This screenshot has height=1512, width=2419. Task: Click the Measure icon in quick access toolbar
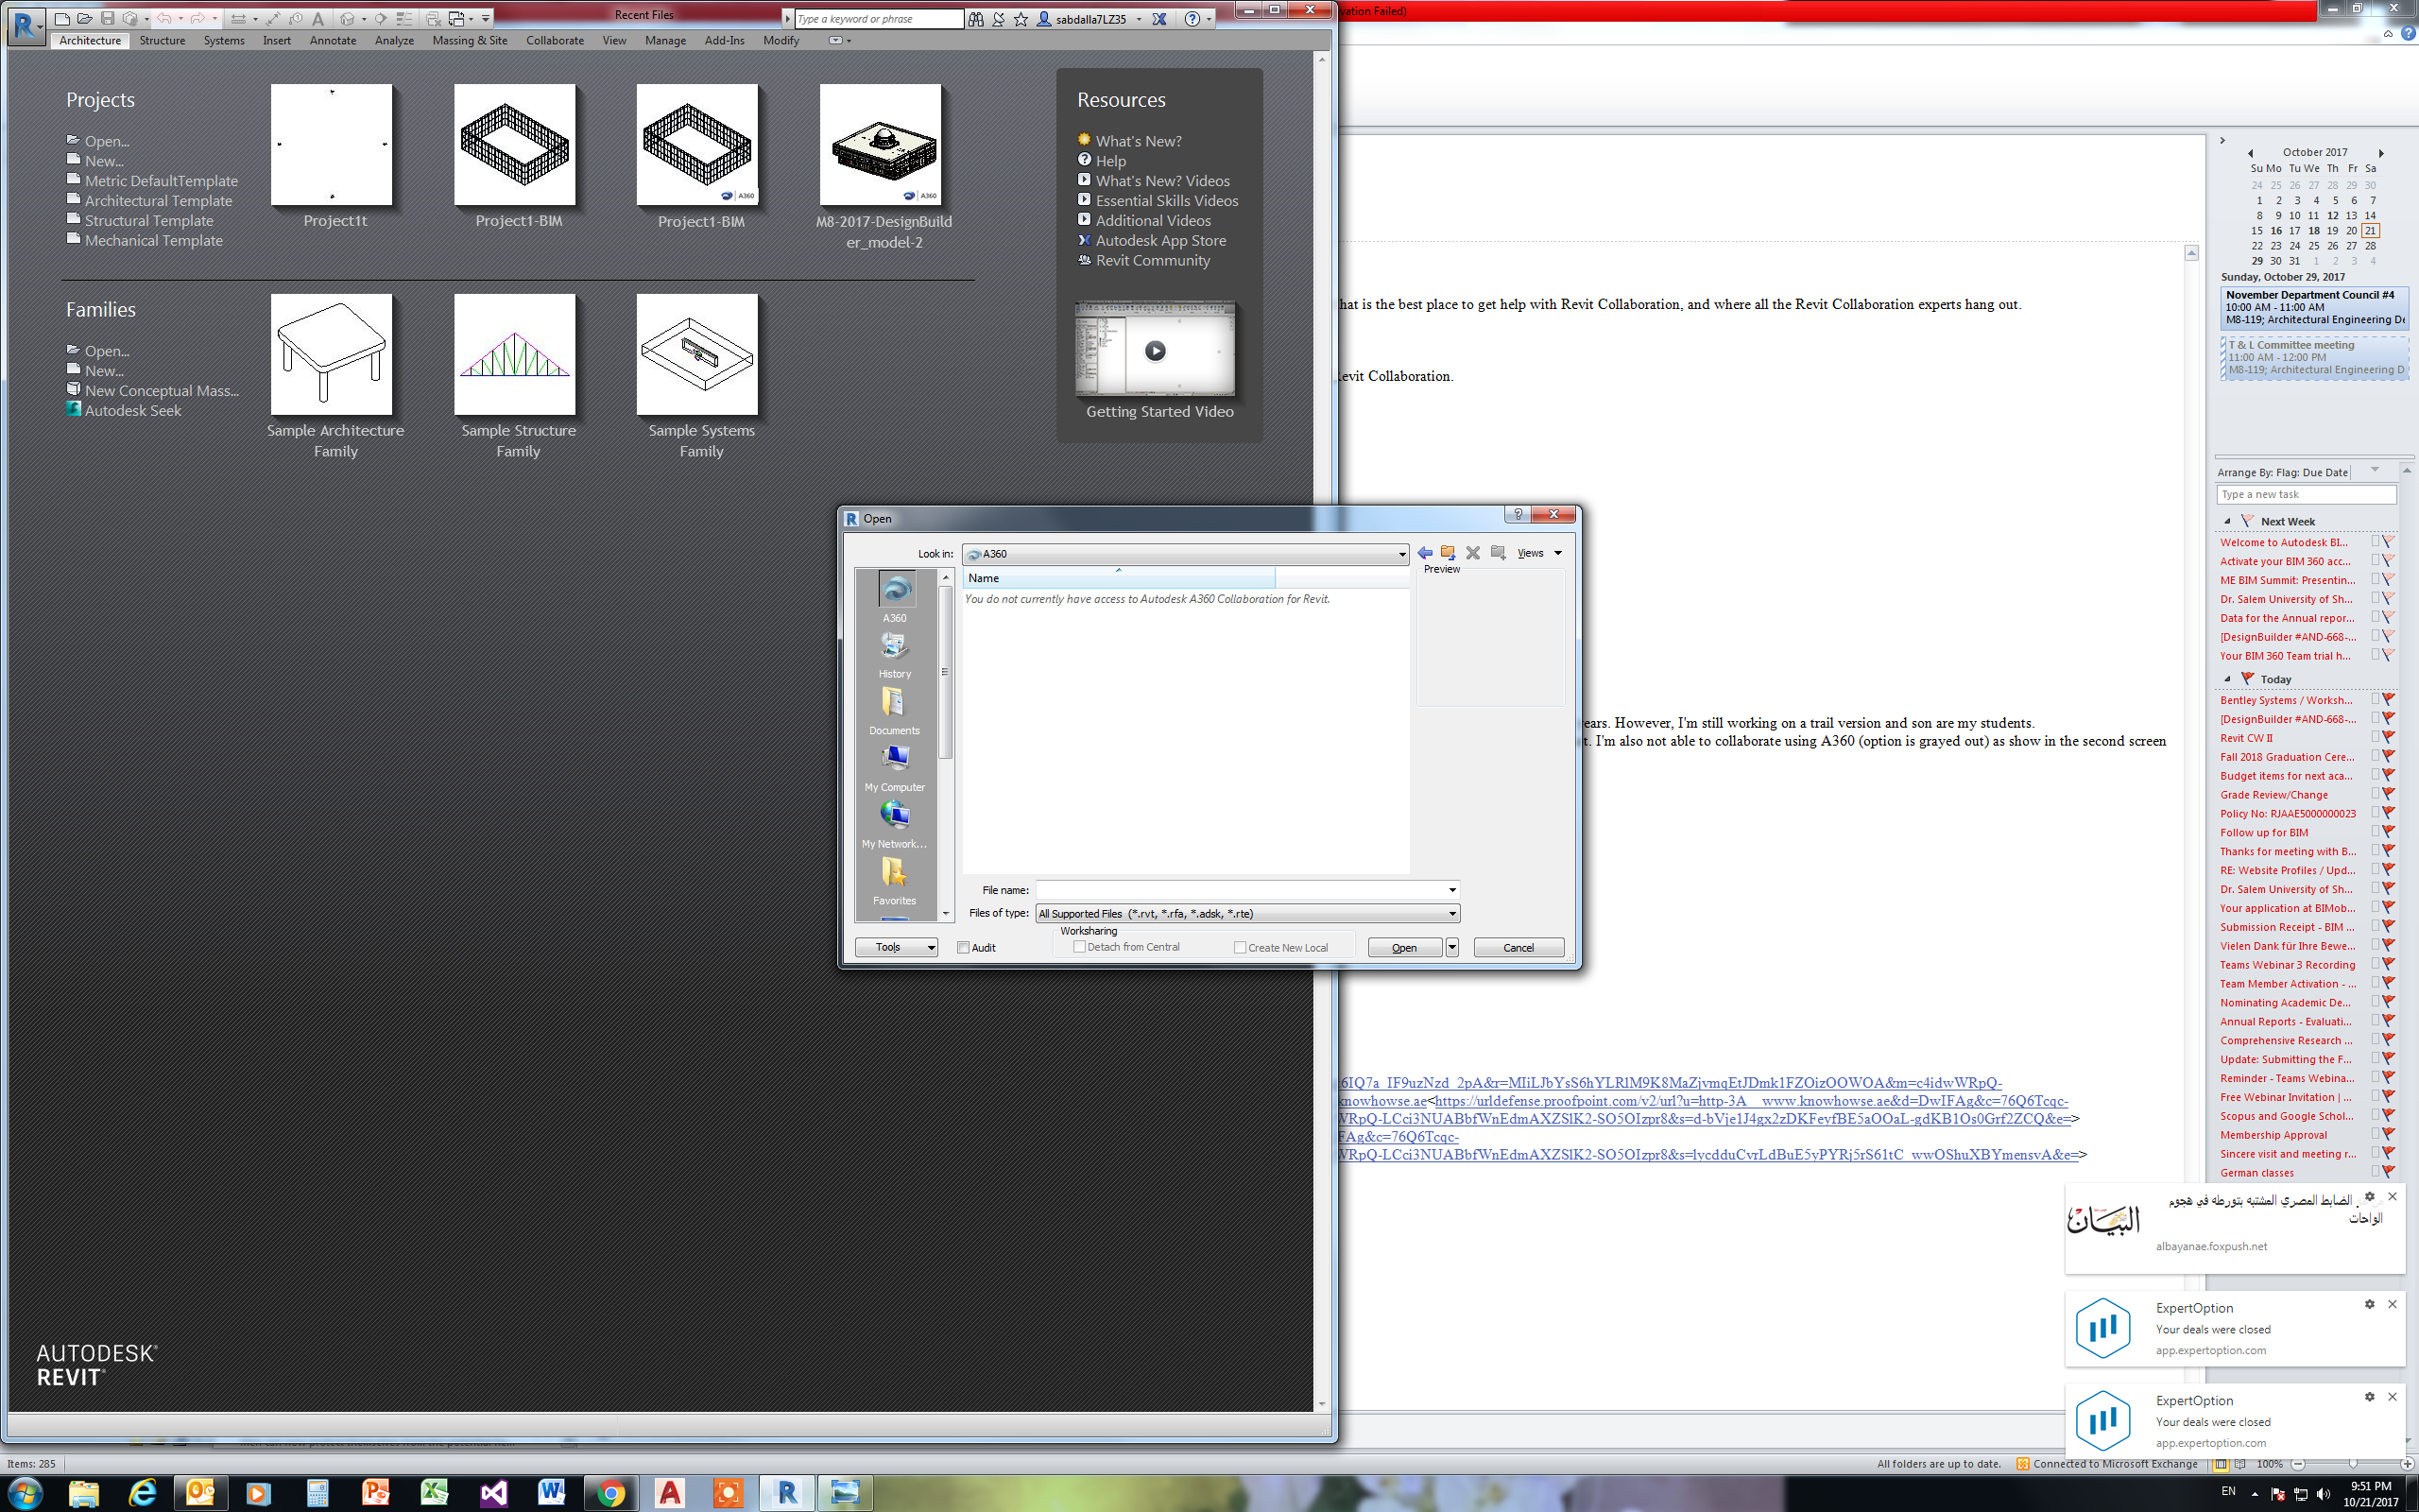[x=238, y=19]
